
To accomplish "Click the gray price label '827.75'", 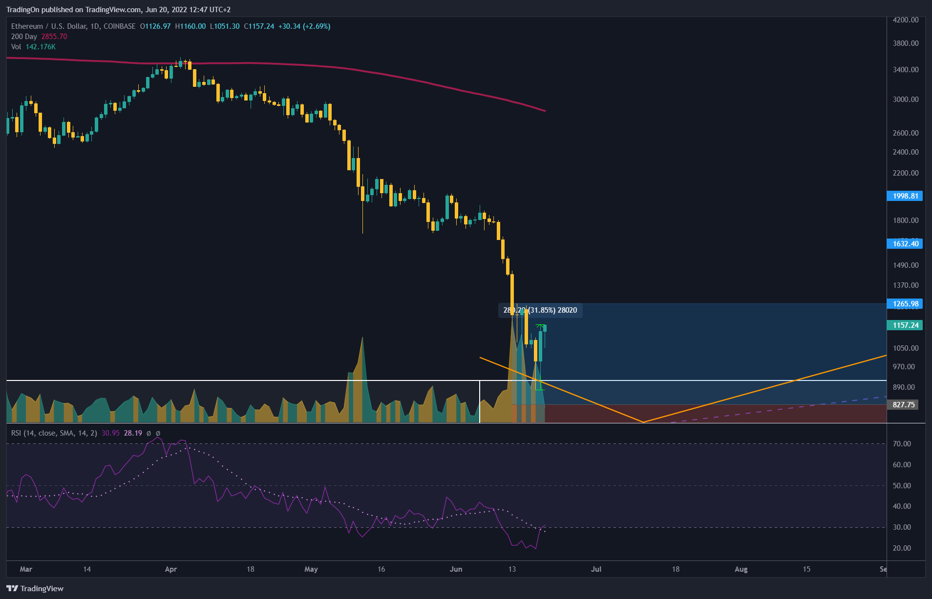I will 903,405.
